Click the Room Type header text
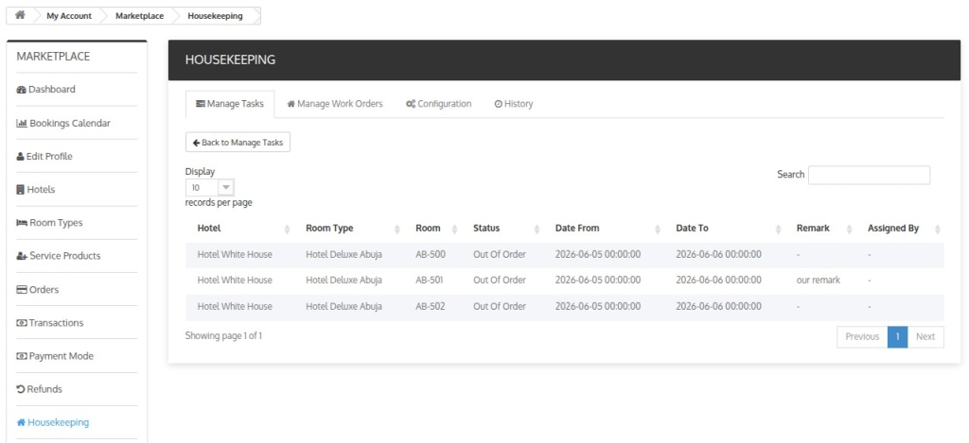 (x=329, y=229)
